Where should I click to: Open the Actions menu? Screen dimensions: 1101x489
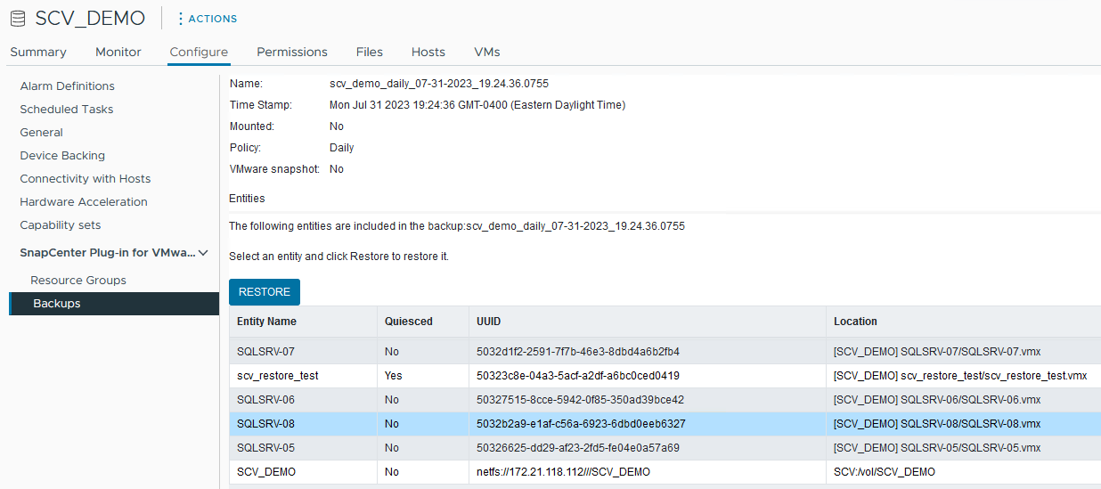[x=207, y=19]
